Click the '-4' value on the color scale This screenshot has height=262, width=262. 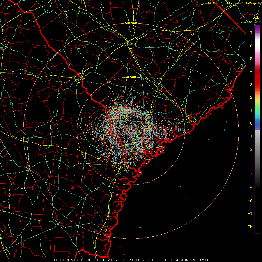click(250, 175)
